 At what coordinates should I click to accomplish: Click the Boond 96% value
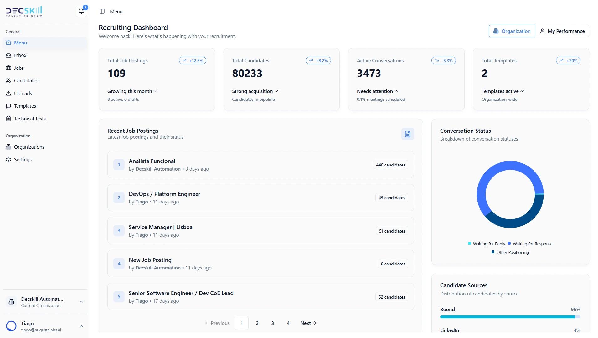(575, 310)
